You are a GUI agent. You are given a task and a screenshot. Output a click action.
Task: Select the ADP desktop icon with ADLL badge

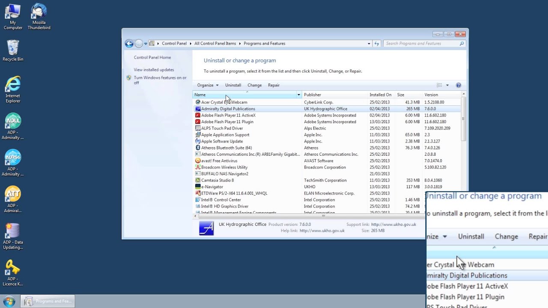tap(13, 126)
